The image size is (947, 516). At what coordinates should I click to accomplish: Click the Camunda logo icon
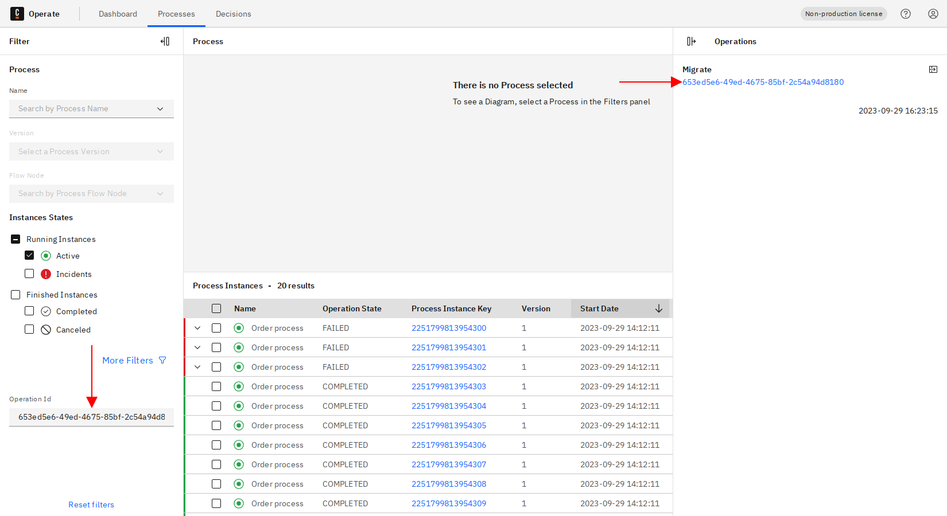(17, 14)
